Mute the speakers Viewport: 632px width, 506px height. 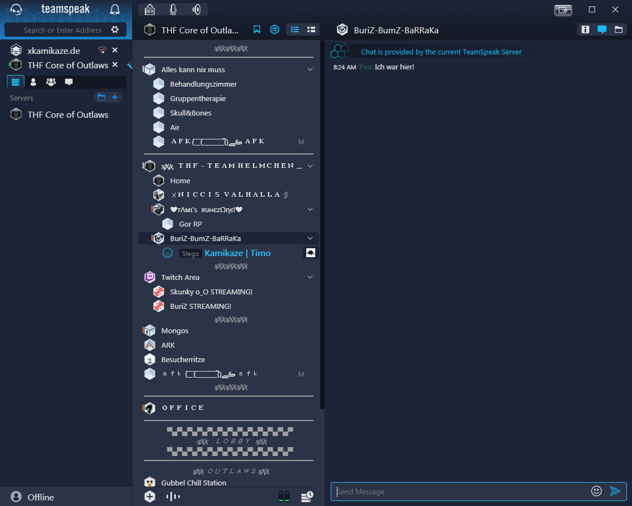pyautogui.click(x=196, y=9)
